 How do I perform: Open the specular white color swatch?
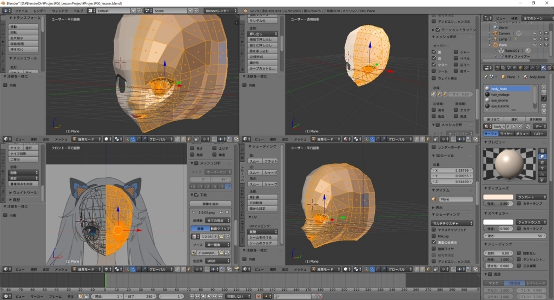pyautogui.click(x=498, y=222)
